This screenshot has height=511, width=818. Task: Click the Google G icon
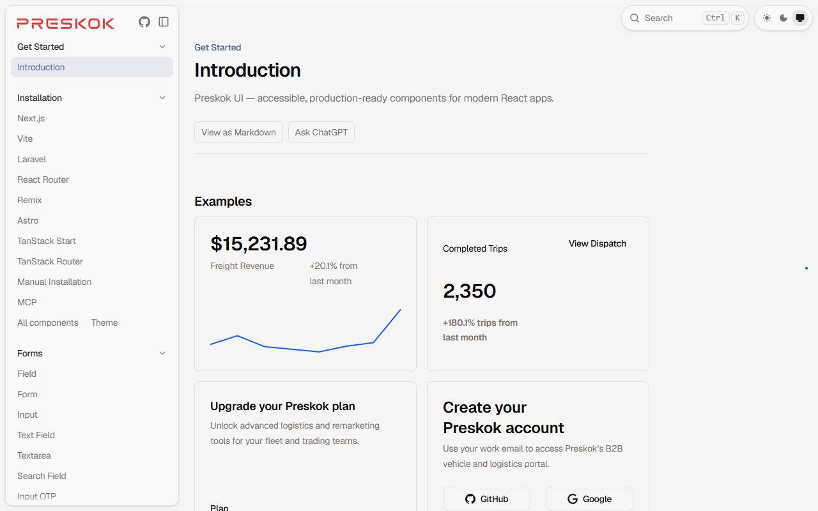573,499
